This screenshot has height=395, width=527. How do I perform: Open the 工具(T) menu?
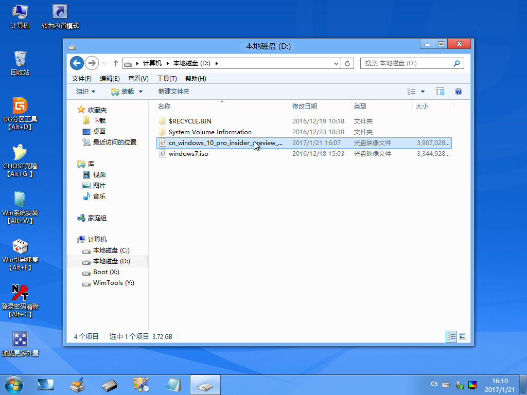coord(167,79)
